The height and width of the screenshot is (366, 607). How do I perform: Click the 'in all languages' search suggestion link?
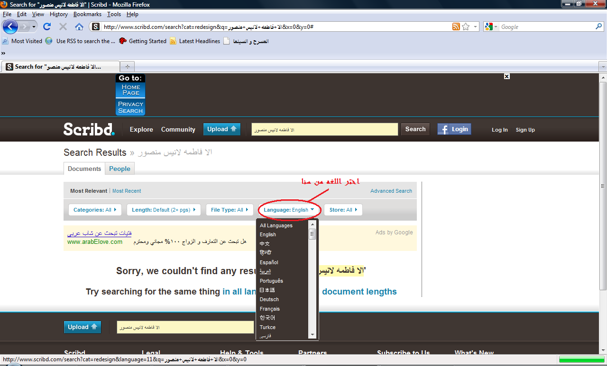click(239, 292)
